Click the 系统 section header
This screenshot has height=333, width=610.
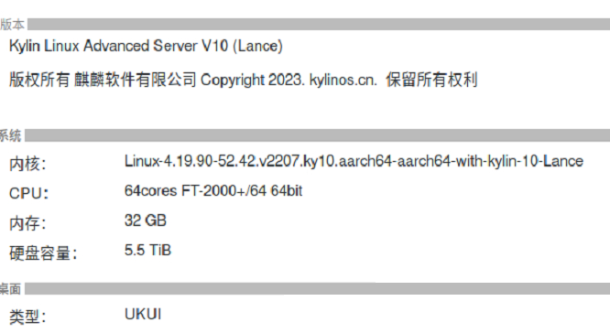pos(10,135)
